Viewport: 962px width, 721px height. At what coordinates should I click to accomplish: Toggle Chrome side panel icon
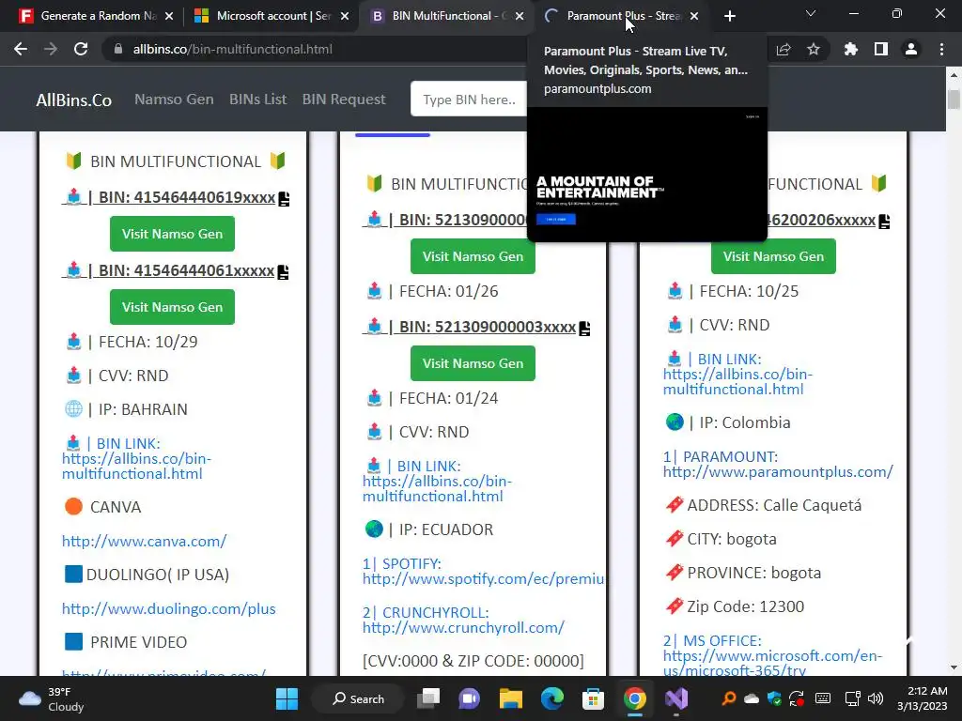(881, 49)
